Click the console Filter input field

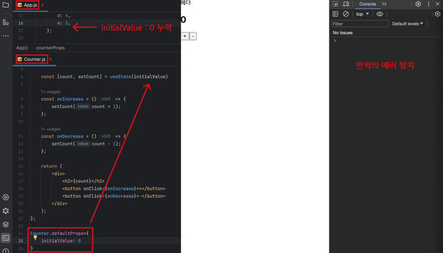[360, 24]
